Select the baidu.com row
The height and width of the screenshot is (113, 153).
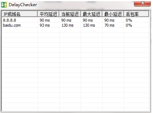(75, 25)
